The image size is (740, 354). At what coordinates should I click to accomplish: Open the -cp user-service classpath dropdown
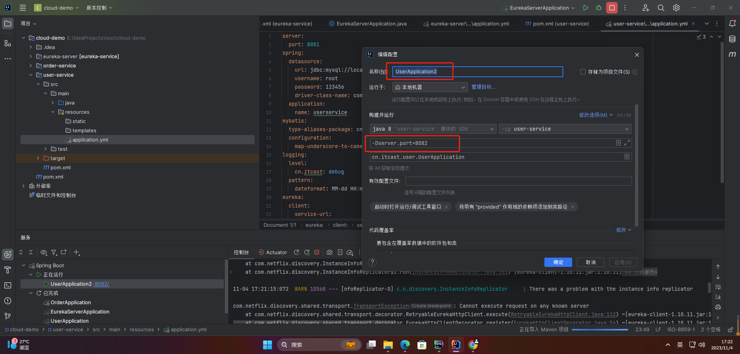565,129
